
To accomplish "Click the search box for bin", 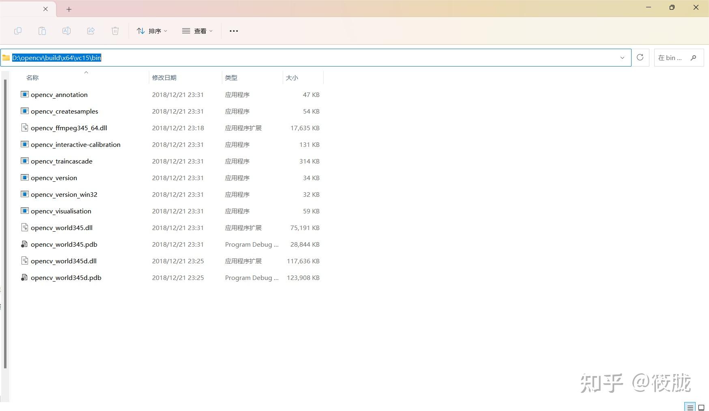I will click(679, 58).
